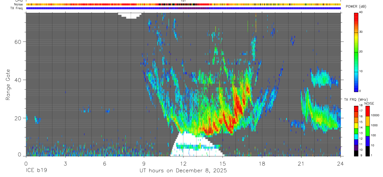Viewport: 383px width, 177px height.
Task: Click the '1000' tick in the NOISE legend
Action: click(374, 125)
